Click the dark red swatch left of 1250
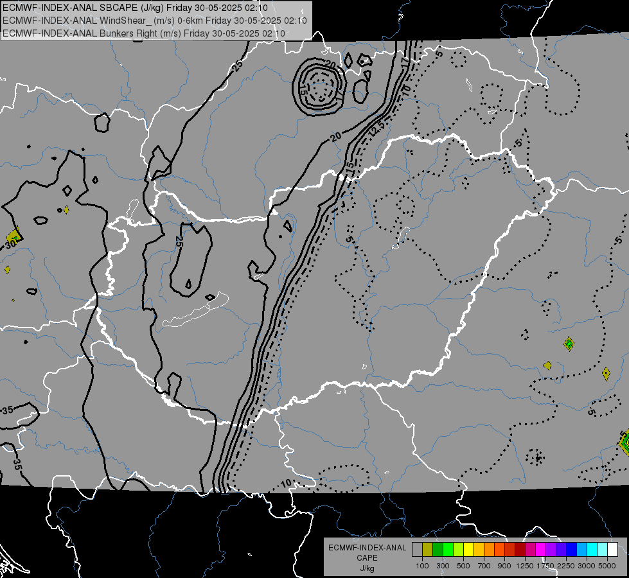This screenshot has height=578, width=629. (520, 550)
